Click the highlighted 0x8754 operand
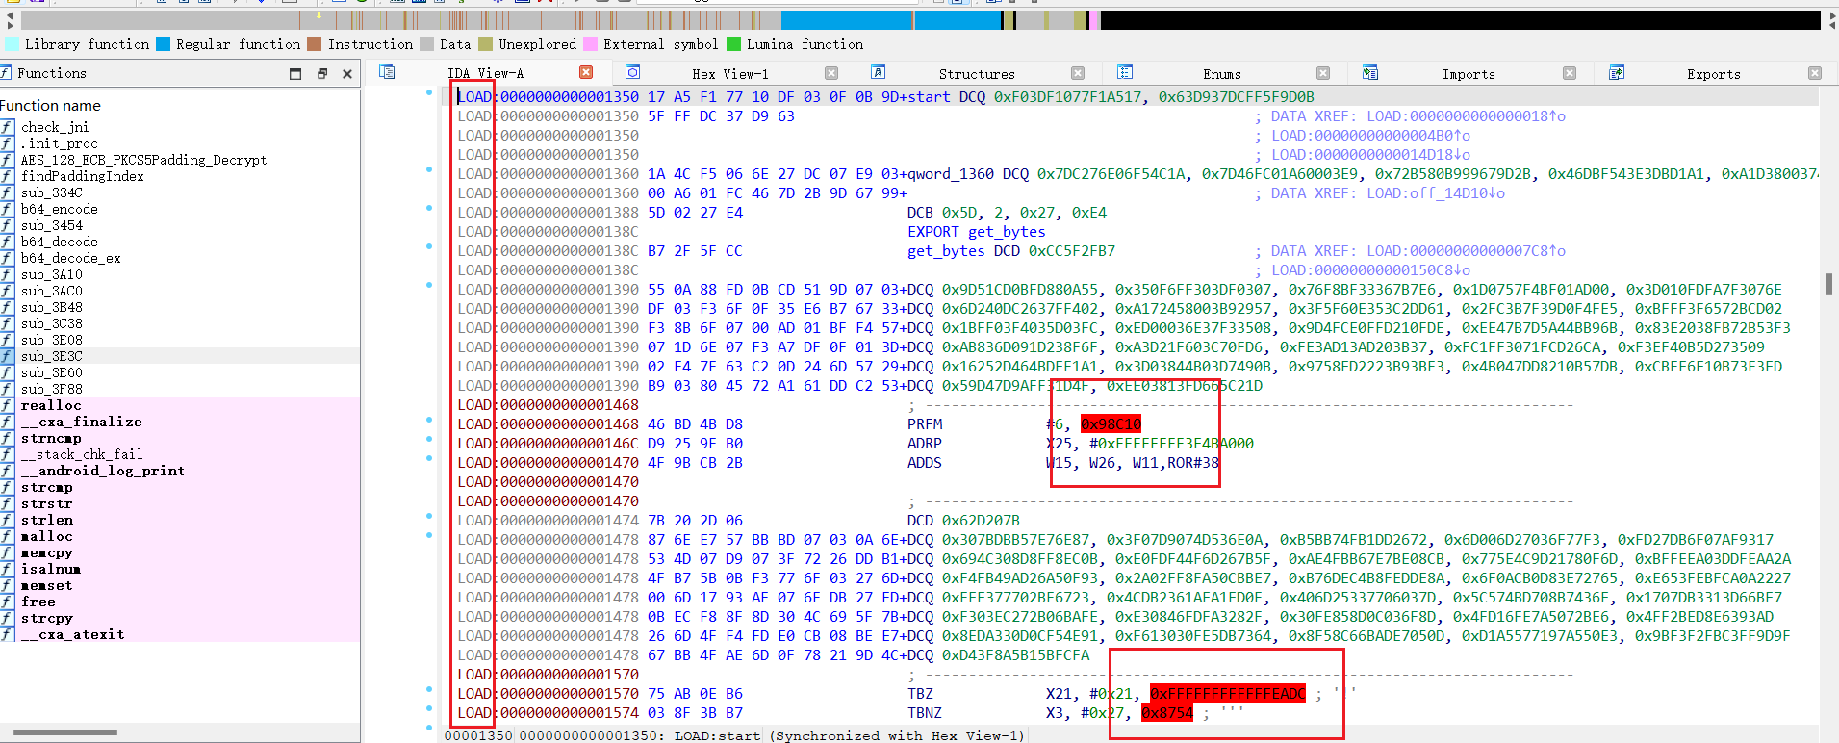Screen dimensions: 1839x743 tap(1167, 713)
